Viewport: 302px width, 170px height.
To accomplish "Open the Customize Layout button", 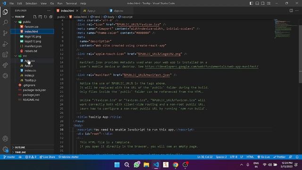I will click(x=268, y=3).
